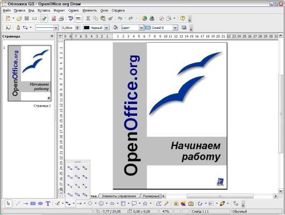Screen dimensions: 285x215
Task: Open the Help question mark icon
Action: click(183, 18)
